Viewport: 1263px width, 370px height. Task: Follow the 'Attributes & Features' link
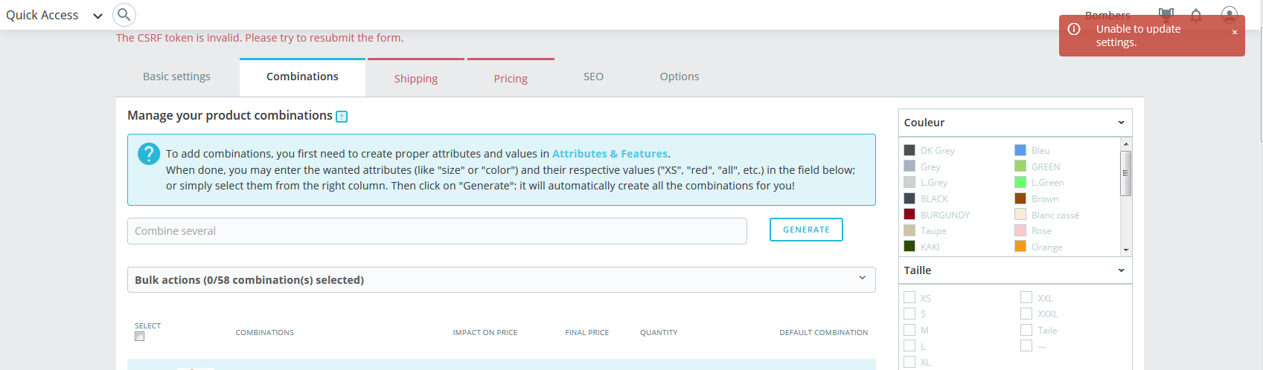[x=610, y=154]
